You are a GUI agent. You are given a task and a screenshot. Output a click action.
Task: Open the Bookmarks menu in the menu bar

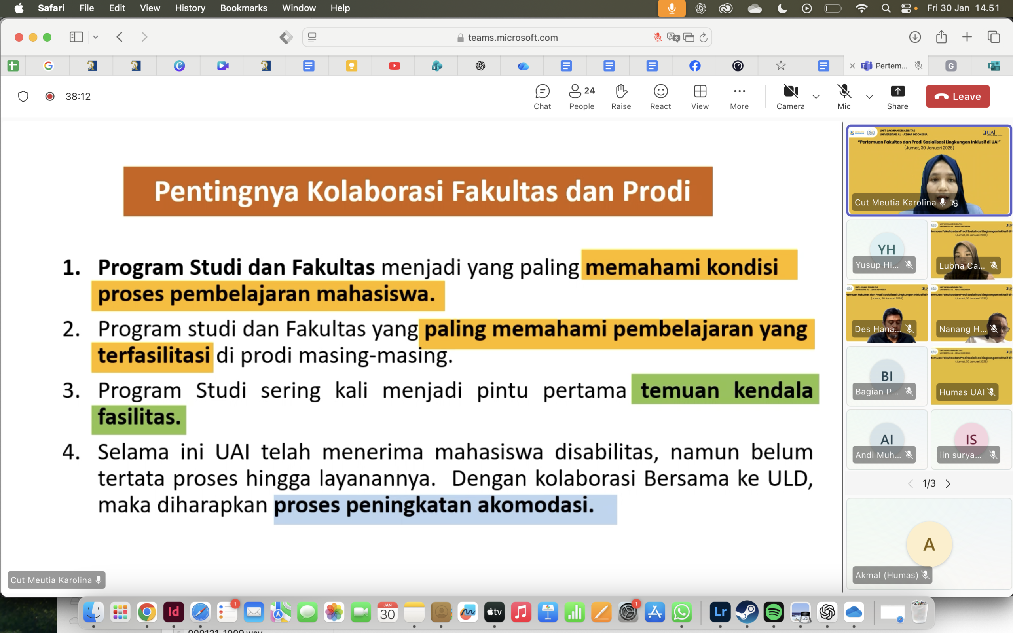coord(243,8)
